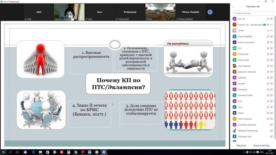Click the next video thumbnails arrow
Screen dimensions: 276x155
click(210, 12)
